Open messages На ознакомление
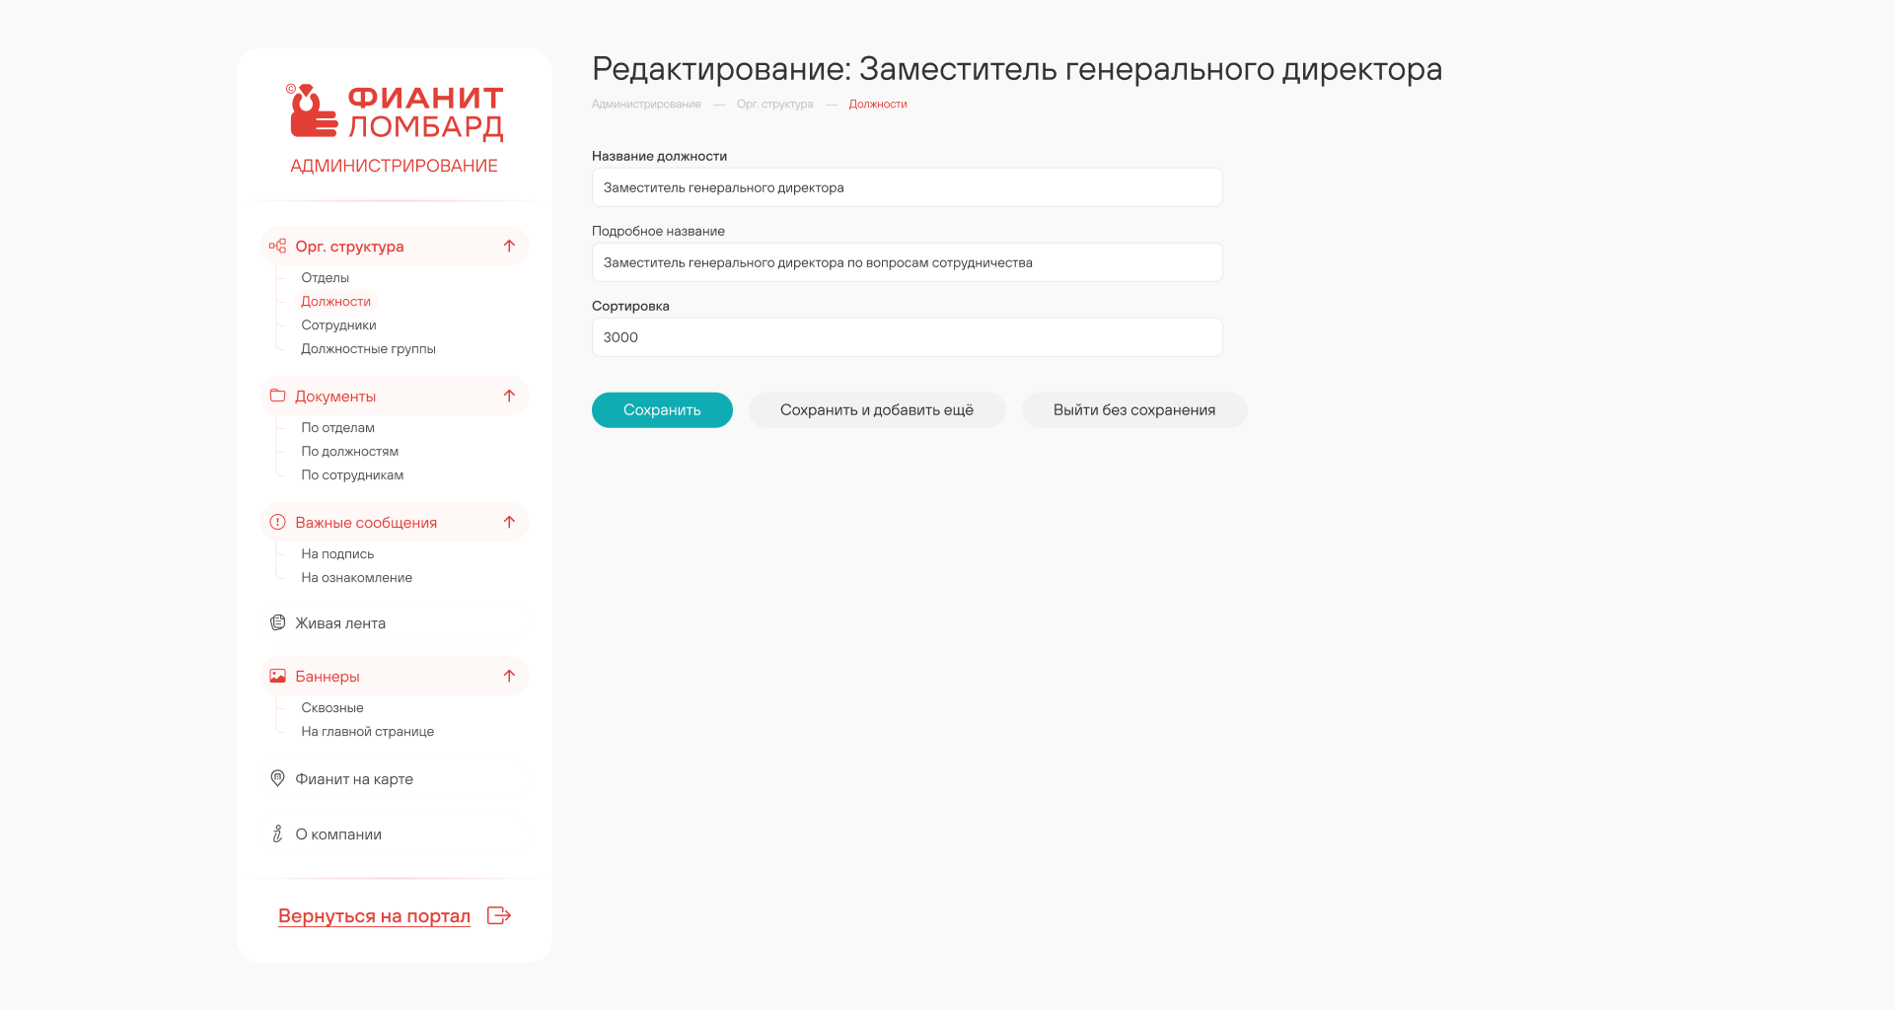This screenshot has height=1011, width=1894. tap(357, 577)
